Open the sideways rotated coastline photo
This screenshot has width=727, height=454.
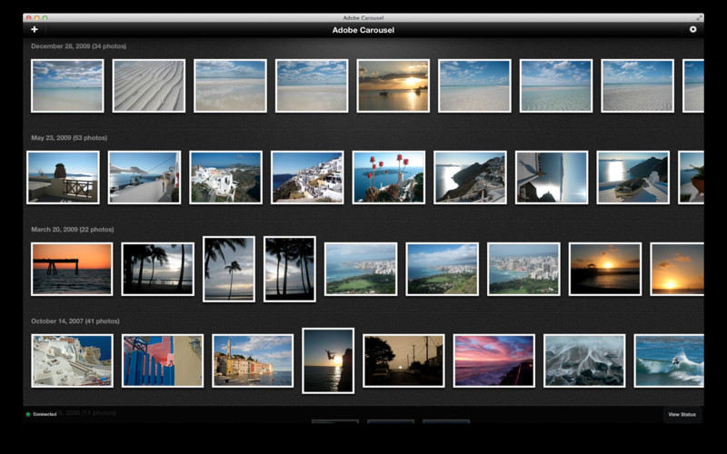pyautogui.click(x=552, y=177)
